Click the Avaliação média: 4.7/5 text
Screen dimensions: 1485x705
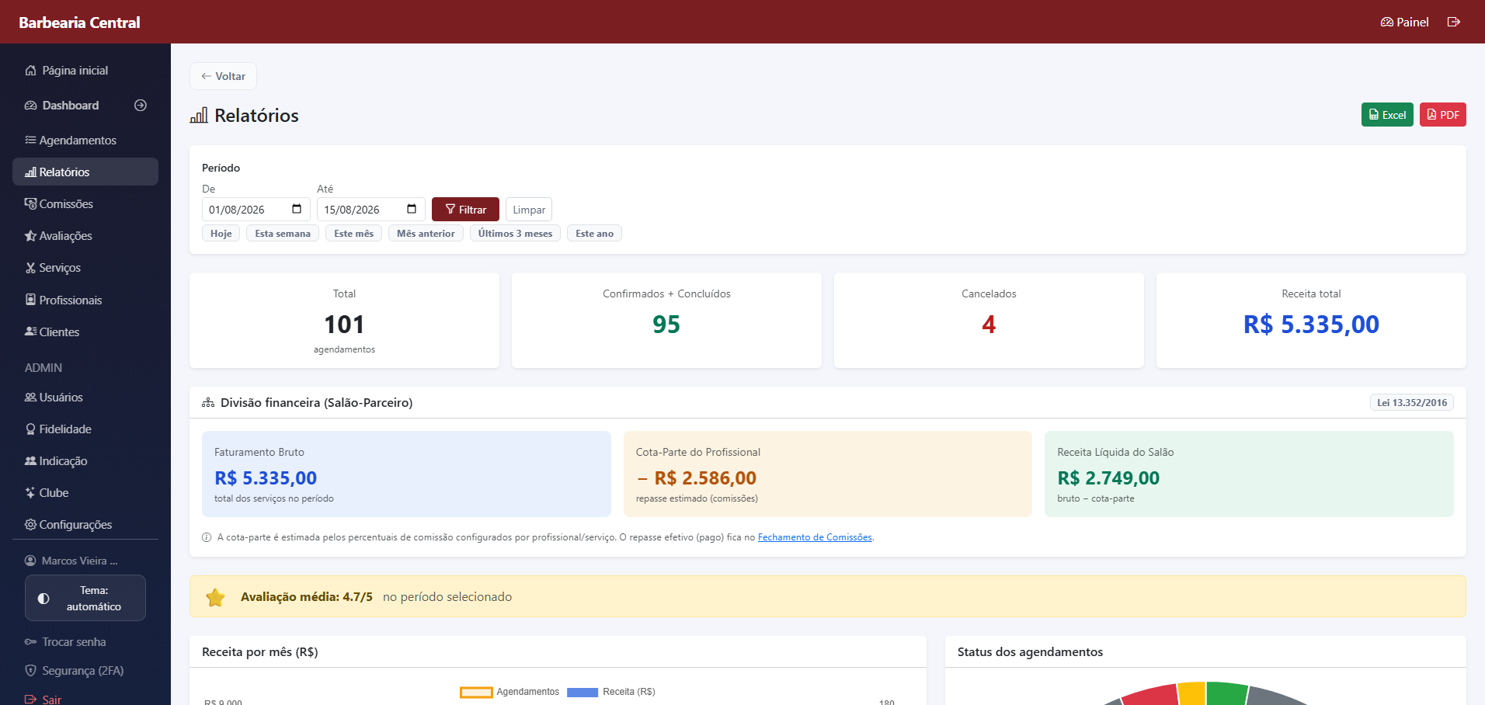[x=307, y=597]
